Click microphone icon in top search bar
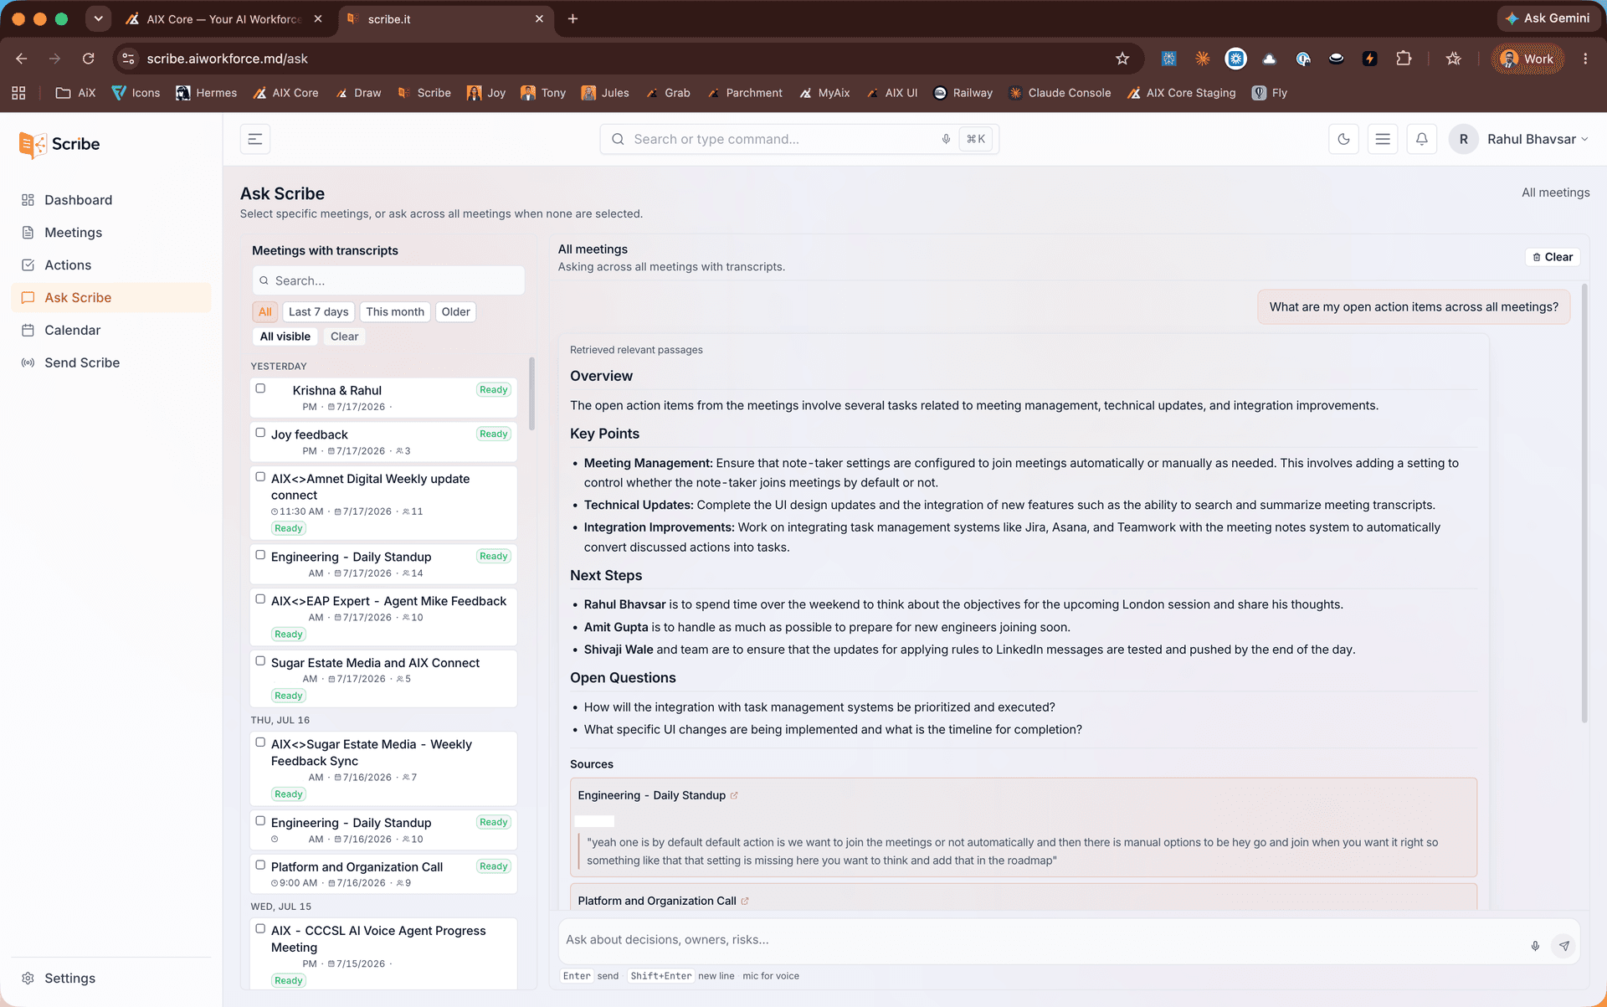Screen dimensions: 1607x1007 tap(946, 139)
